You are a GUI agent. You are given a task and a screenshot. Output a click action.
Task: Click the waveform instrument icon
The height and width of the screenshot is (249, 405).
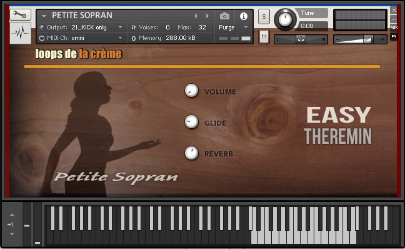[x=20, y=33]
